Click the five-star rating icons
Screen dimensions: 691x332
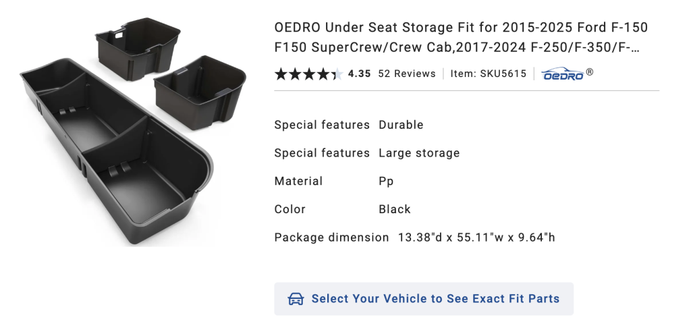pos(309,74)
